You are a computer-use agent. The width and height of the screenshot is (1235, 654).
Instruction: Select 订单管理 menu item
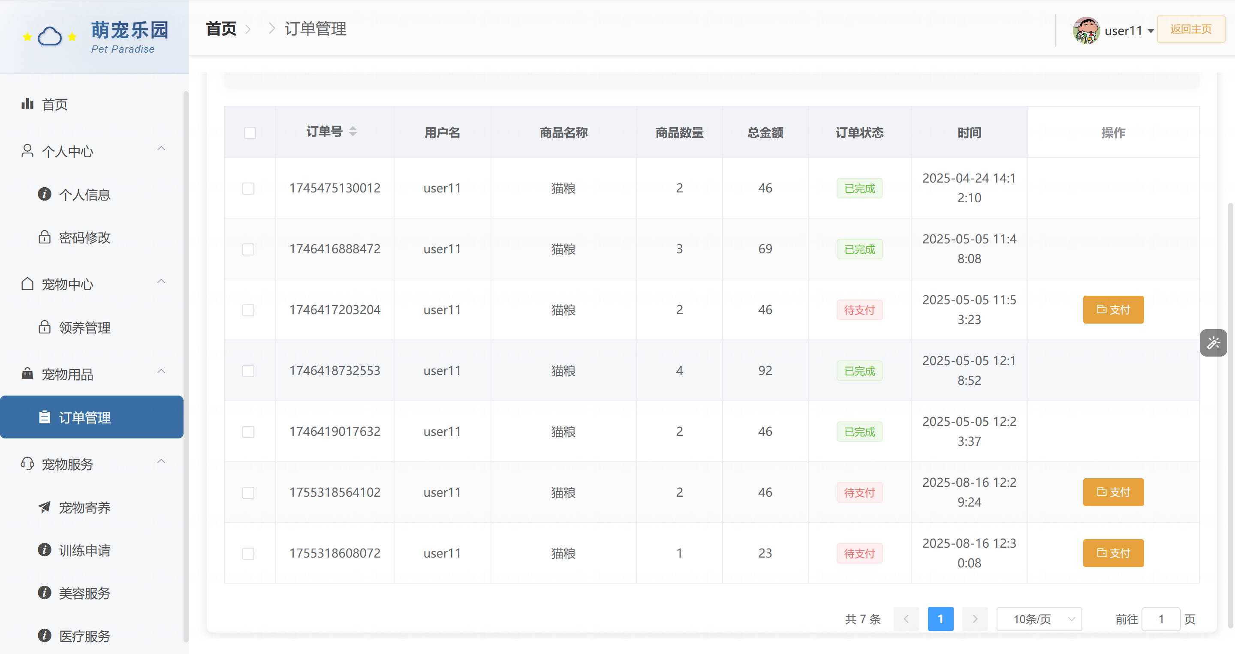click(x=92, y=417)
